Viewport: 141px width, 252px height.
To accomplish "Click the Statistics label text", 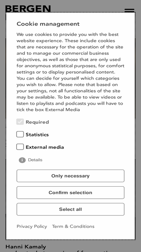I will tap(37, 135).
